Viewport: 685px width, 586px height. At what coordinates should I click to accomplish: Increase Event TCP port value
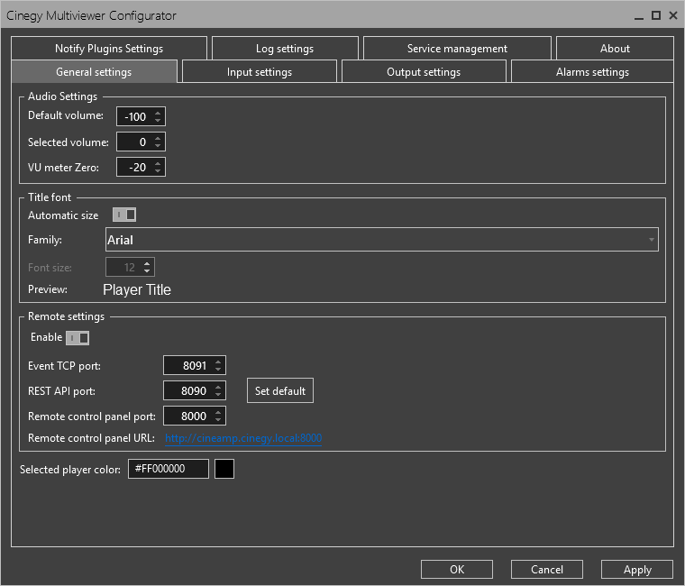pos(218,362)
